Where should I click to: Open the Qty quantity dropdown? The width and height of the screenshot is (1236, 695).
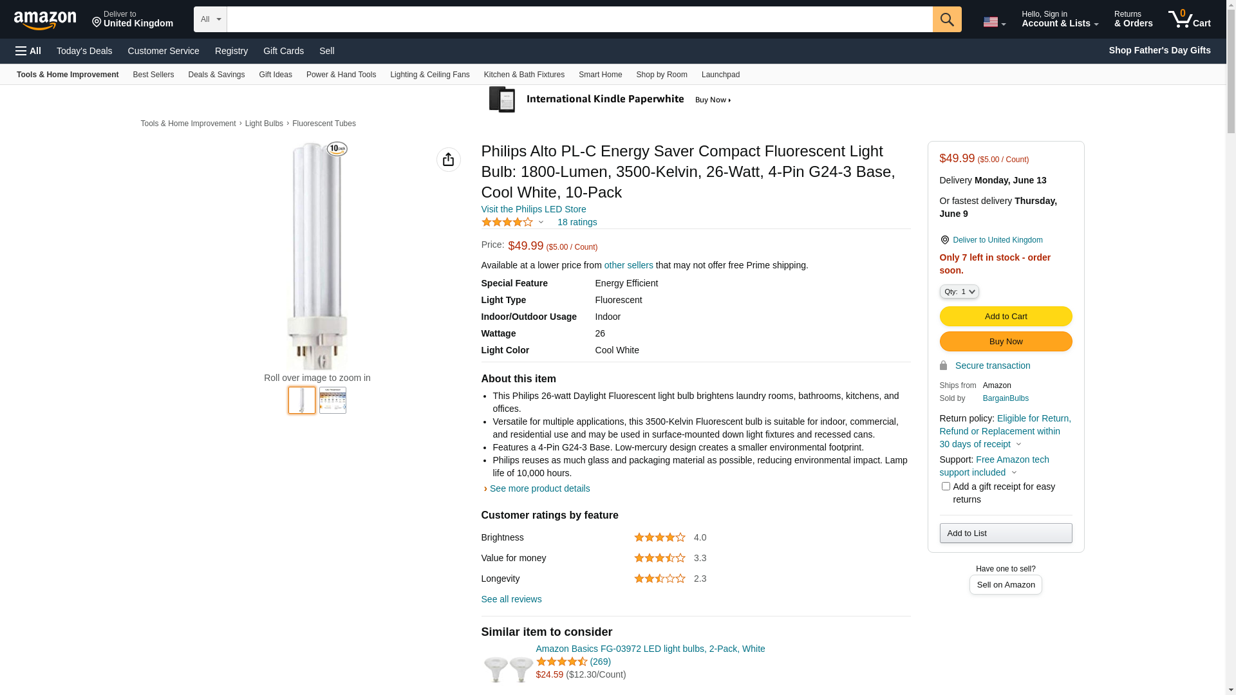pyautogui.click(x=959, y=292)
